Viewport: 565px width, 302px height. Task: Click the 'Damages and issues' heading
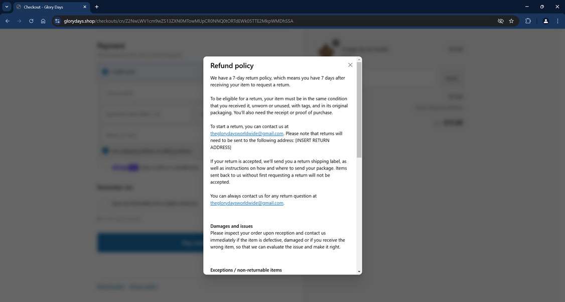(231, 226)
